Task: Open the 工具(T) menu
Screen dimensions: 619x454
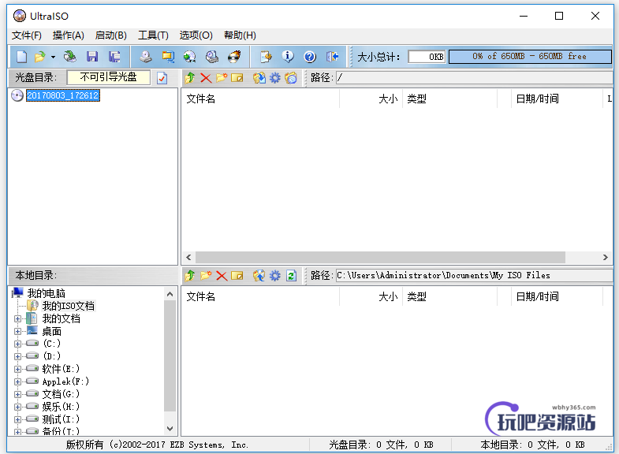Action: pos(153,35)
